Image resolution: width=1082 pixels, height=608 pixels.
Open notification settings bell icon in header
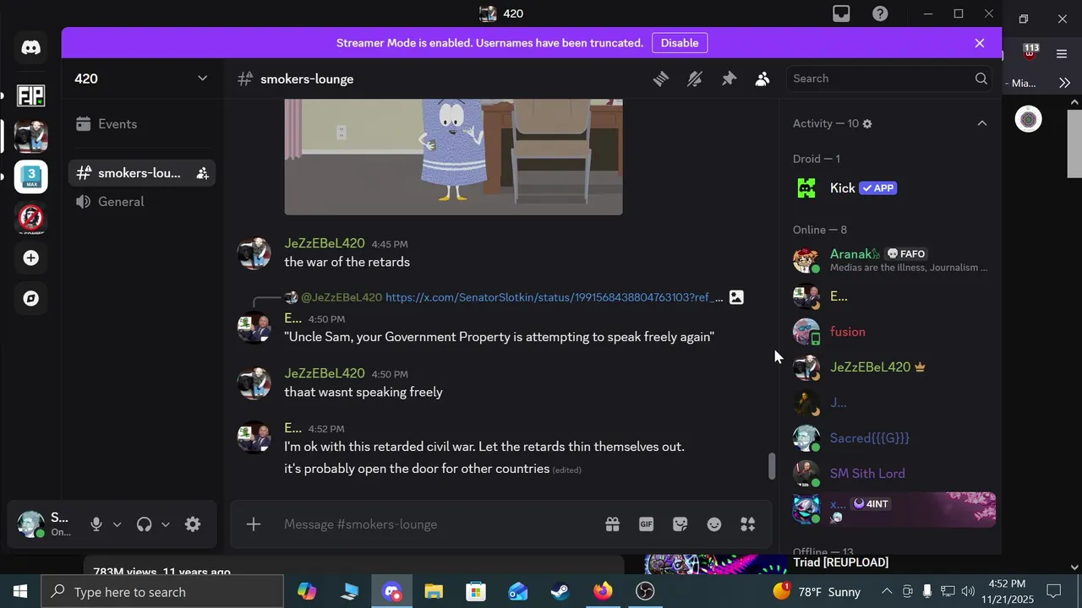point(695,79)
